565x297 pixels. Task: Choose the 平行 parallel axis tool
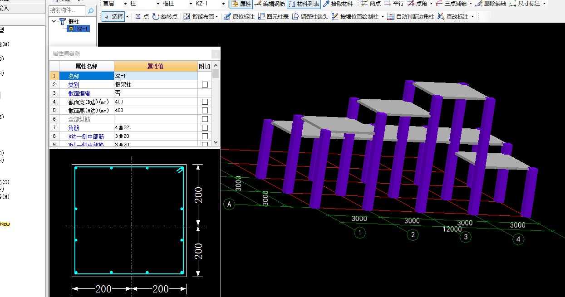click(394, 4)
